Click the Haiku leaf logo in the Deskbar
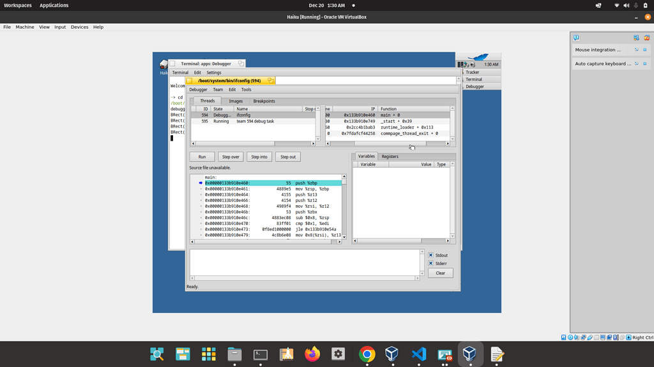The width and height of the screenshot is (654, 367). click(478, 57)
